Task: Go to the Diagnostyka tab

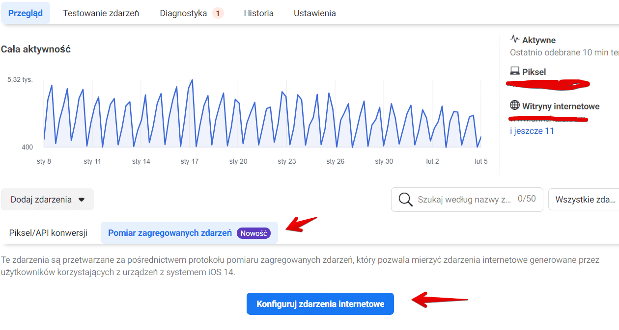Action: pos(183,13)
